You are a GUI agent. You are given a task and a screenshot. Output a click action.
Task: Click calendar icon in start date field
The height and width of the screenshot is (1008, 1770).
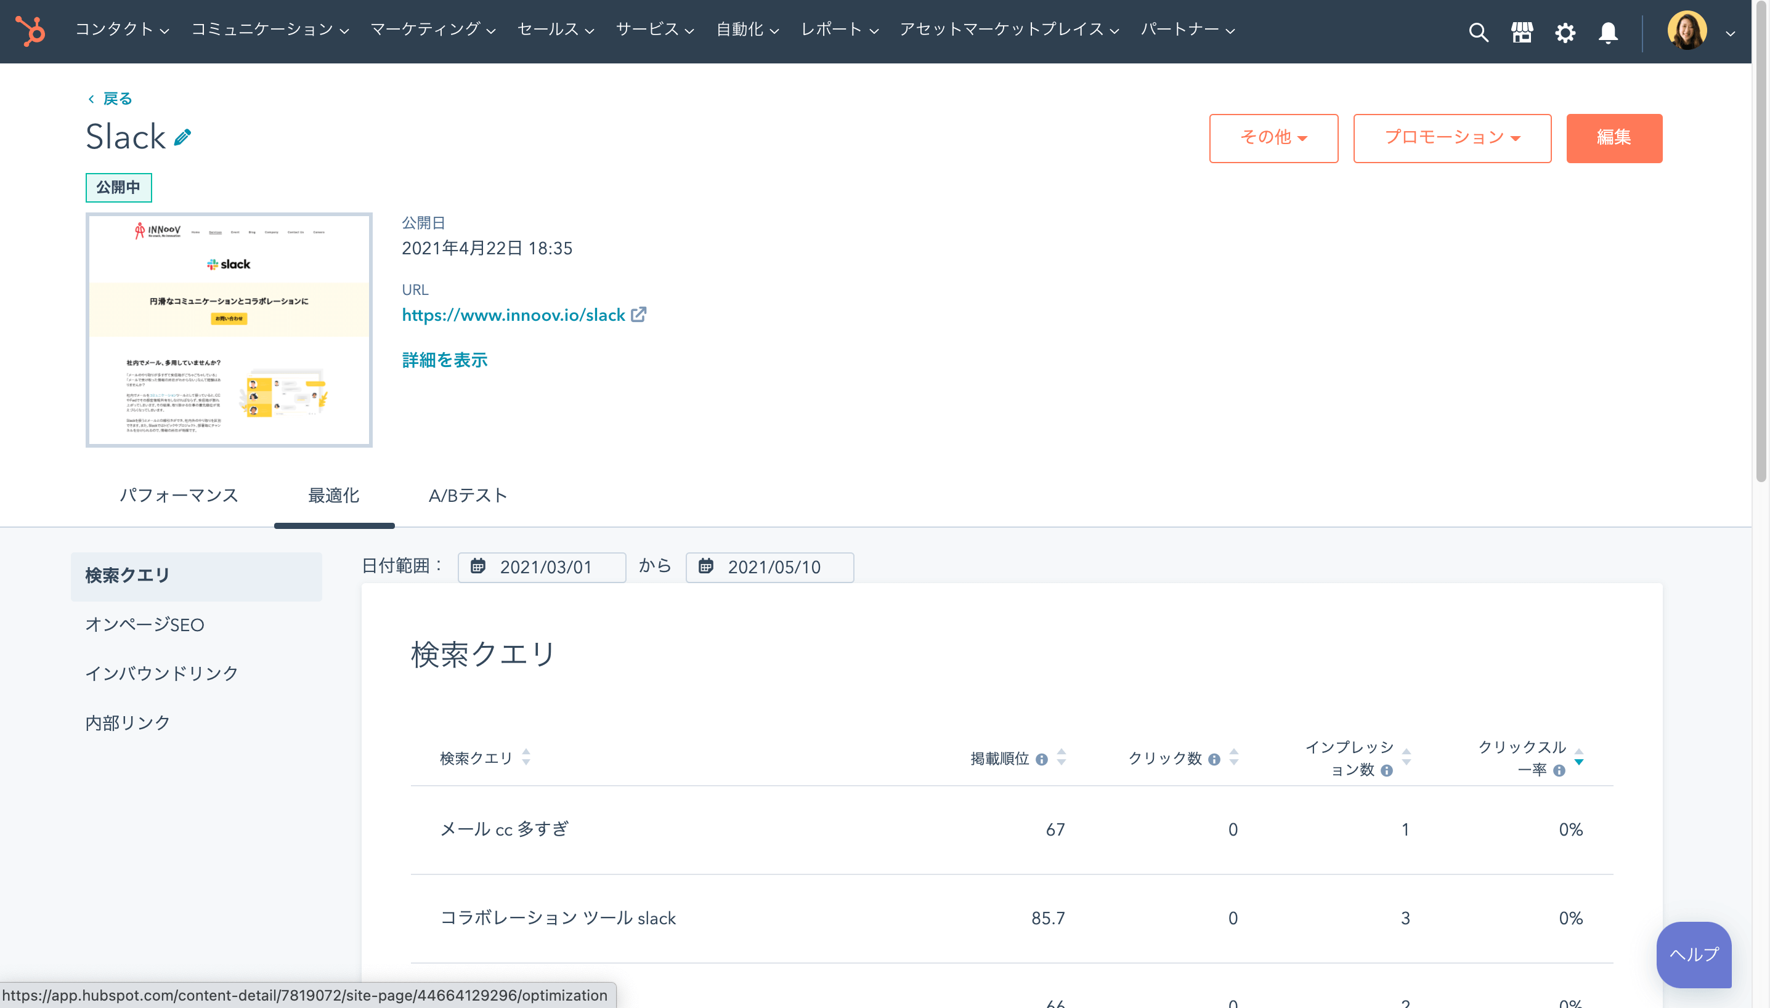[x=478, y=566]
